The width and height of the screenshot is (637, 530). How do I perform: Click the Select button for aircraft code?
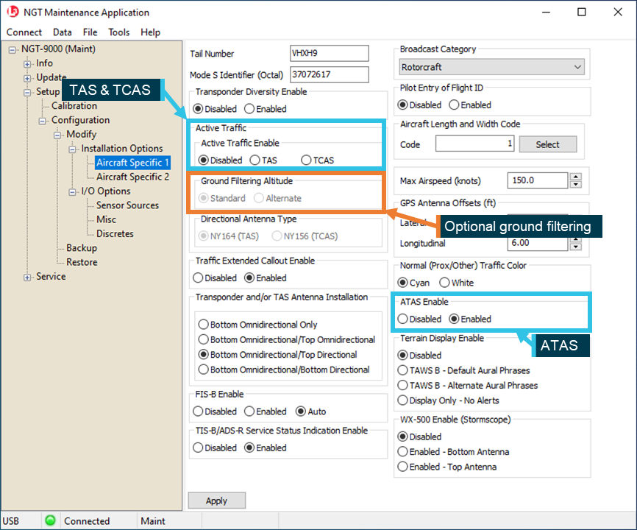[547, 144]
